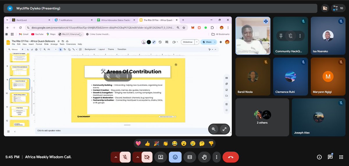Viewport: 349px width, 166px height.
Task: Unpin the presentation using overlay pin icon
Action: [x=108, y=76]
